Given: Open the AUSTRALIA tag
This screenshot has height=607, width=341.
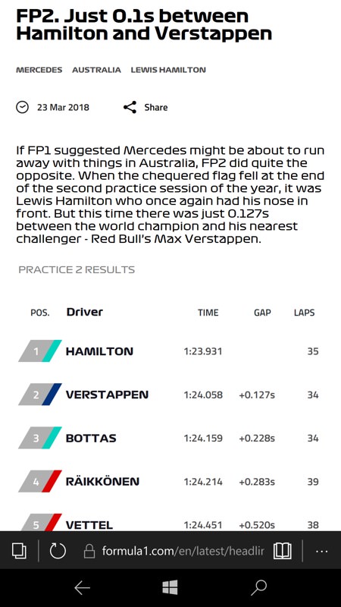Looking at the screenshot, I should [96, 70].
